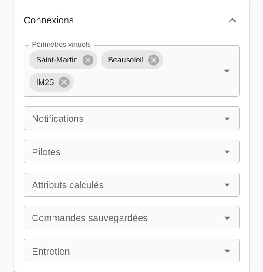Image resolution: width=263 pixels, height=272 pixels.
Task: Delete the IM2S chip
Action: pos(64,82)
